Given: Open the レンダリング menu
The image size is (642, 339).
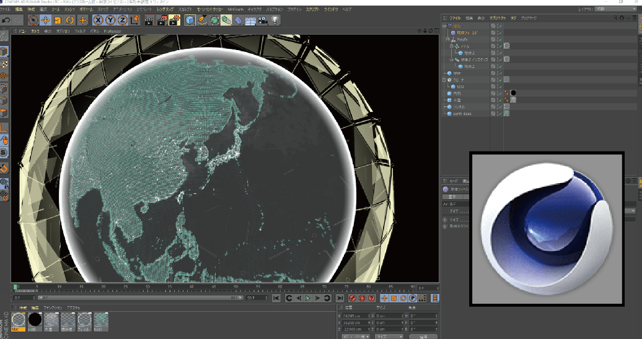Looking at the screenshot, I should coord(165,9).
